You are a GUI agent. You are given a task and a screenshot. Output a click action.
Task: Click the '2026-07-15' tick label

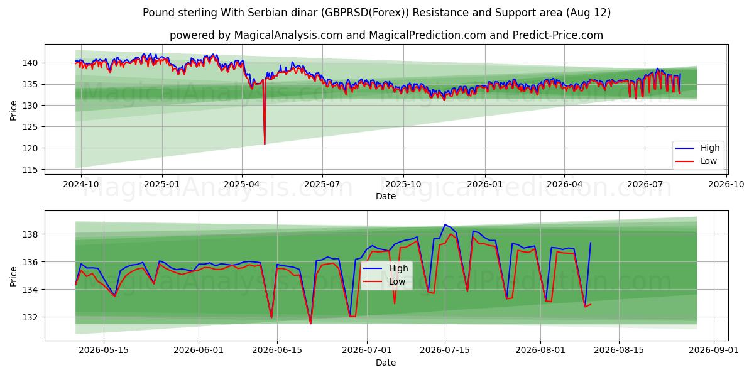pyautogui.click(x=445, y=351)
